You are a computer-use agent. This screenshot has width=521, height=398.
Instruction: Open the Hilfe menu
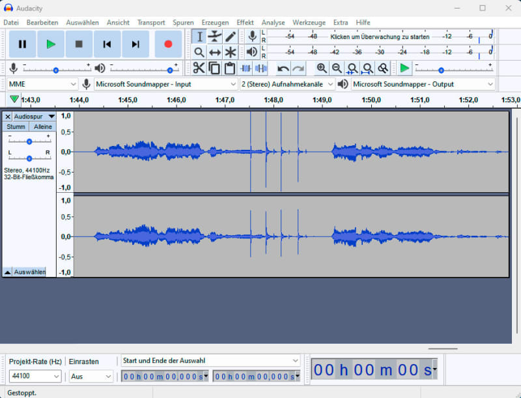[x=363, y=23]
